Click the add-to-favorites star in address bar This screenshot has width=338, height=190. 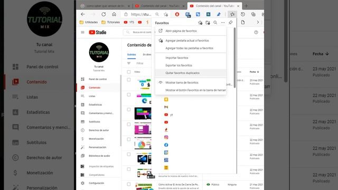(x=166, y=14)
